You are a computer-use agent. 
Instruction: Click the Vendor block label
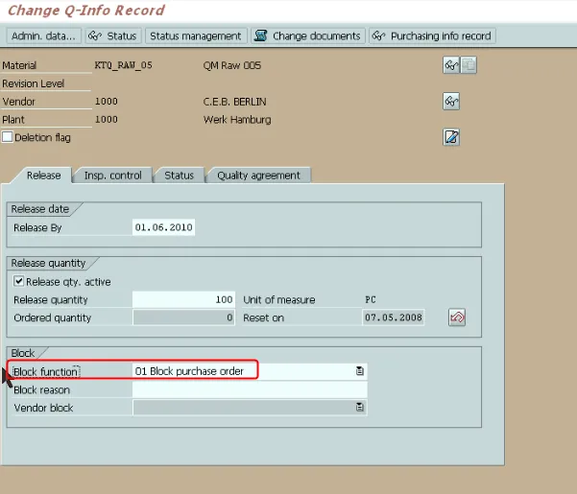pyautogui.click(x=43, y=408)
